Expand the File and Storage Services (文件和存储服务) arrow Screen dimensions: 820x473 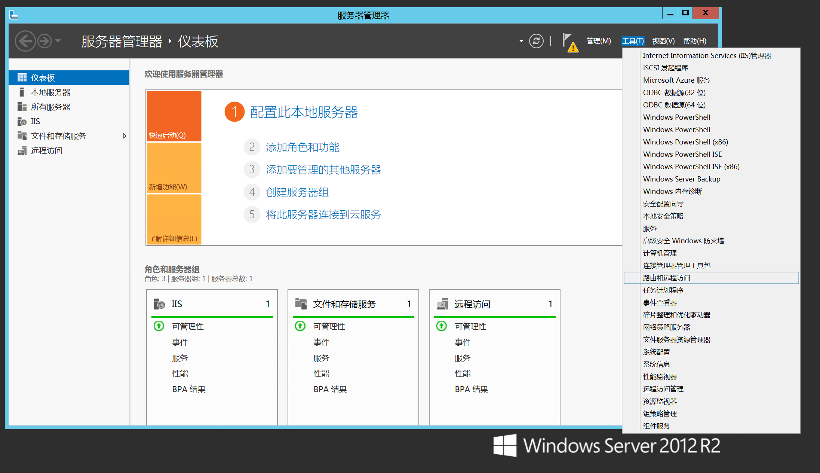(125, 136)
